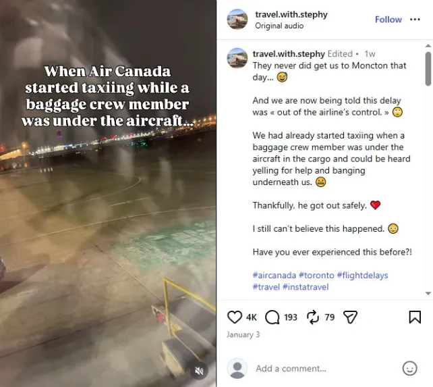
Task: Click the caption scrollbar down arrow
Action: (428, 294)
